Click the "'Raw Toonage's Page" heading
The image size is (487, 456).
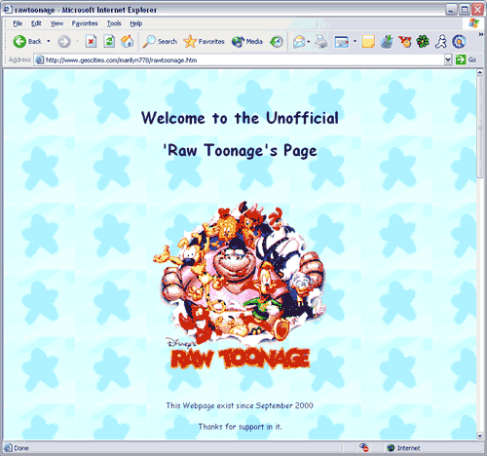pos(240,150)
